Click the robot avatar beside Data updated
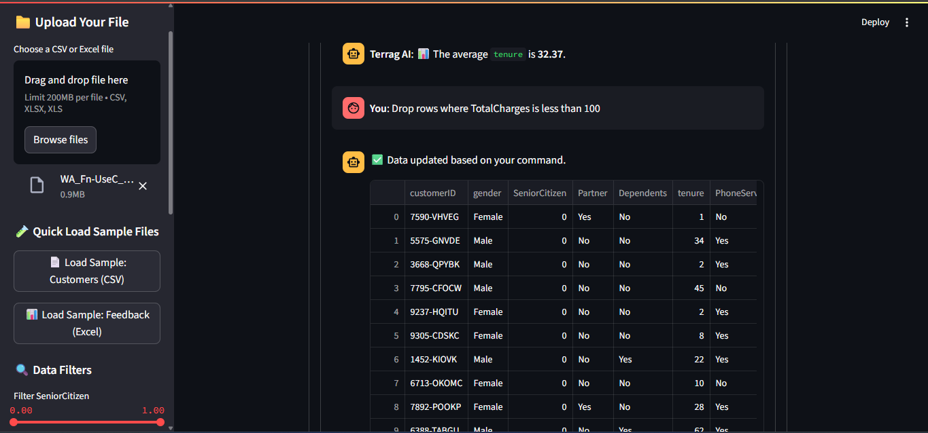928x433 pixels. [x=354, y=162]
